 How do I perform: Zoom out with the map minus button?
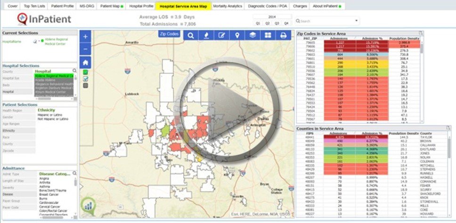[x=85, y=49]
